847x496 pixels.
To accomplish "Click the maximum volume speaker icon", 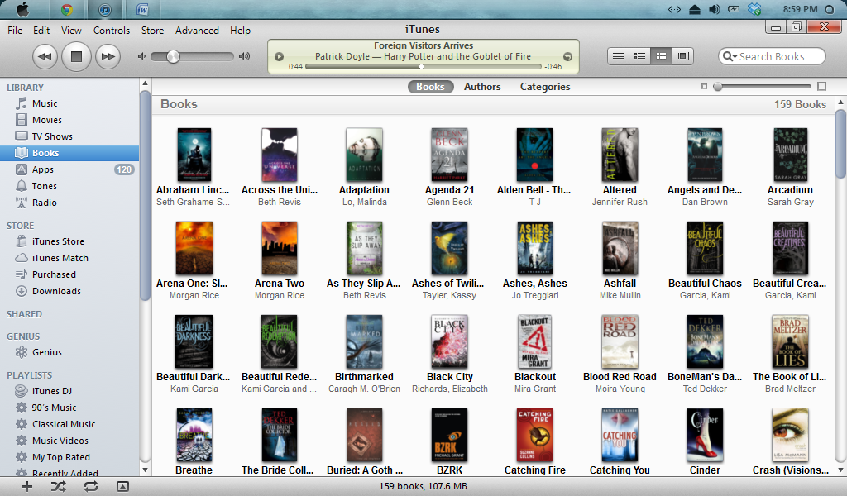I will [245, 56].
